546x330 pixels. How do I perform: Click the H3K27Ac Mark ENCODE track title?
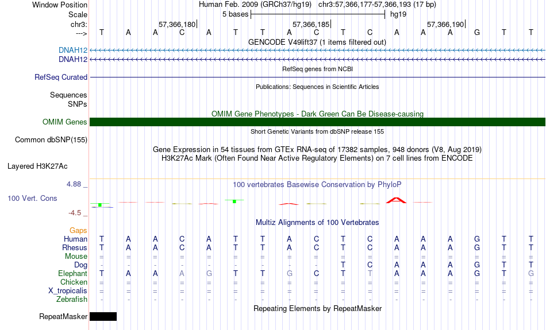[x=317, y=158]
